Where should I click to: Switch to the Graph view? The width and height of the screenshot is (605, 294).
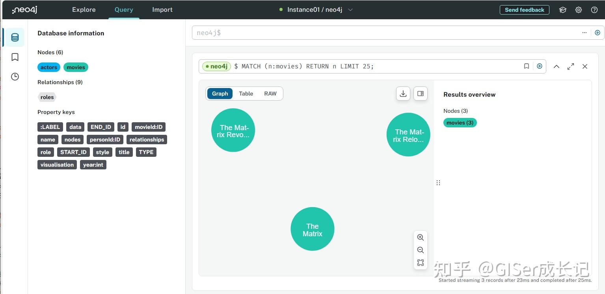click(220, 94)
